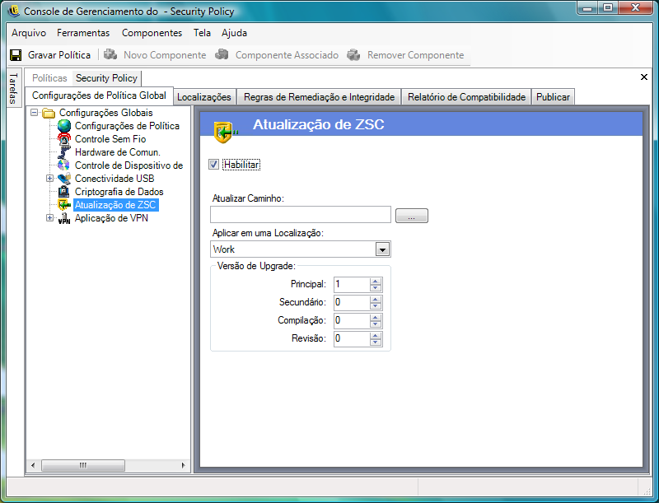This screenshot has height=503, width=659.
Task: Click the tree horizontal scrollbar thumb
Action: coord(83,465)
